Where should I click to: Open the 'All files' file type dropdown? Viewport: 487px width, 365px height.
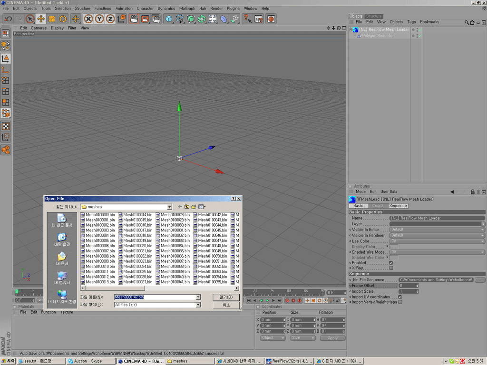click(x=198, y=305)
